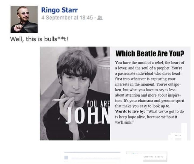Click the grey divider bar above comment box
This screenshot has height=164, width=194.
click(x=92, y=152)
